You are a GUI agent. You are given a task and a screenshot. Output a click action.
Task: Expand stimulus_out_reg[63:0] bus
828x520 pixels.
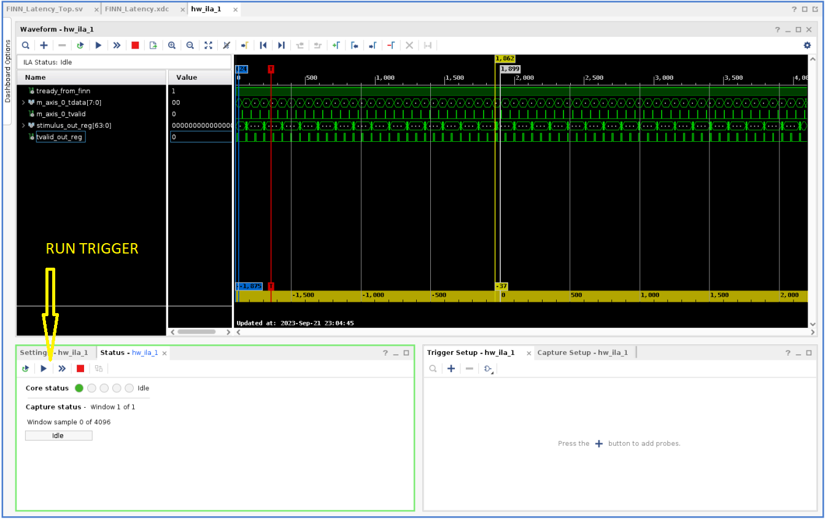[x=23, y=125]
